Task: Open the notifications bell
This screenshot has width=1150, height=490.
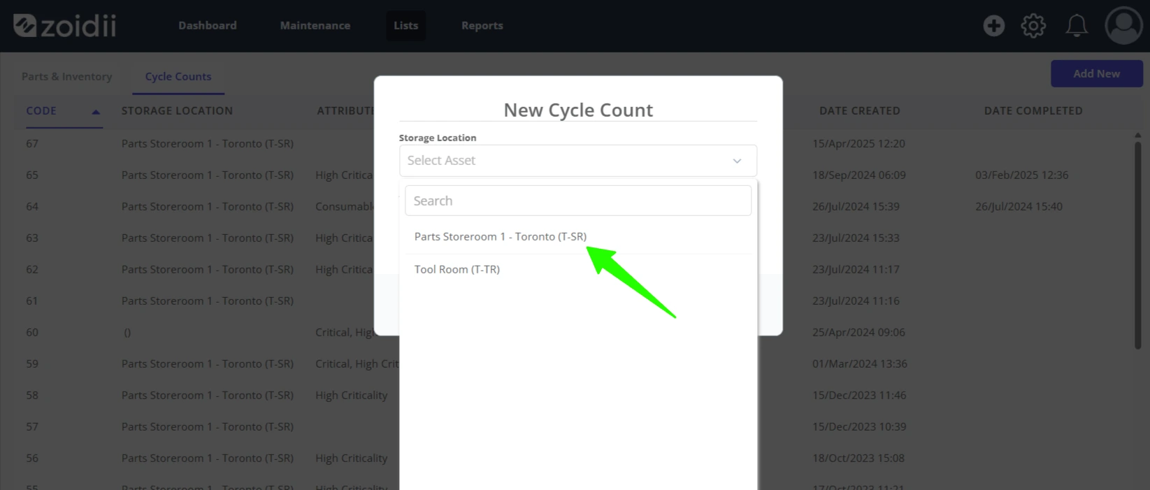Action: [1077, 26]
